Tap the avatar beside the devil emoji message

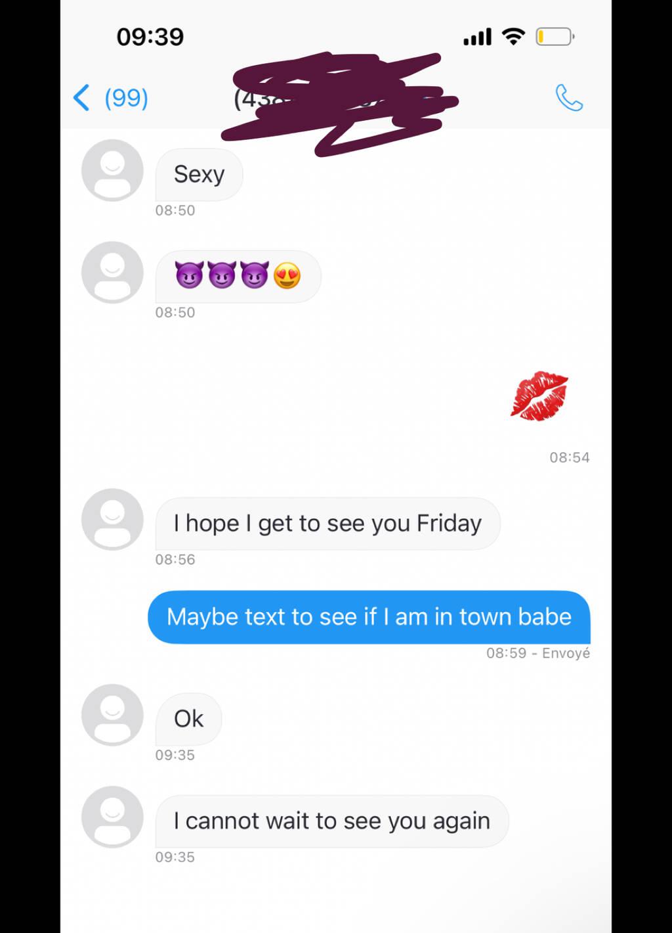[x=112, y=272]
